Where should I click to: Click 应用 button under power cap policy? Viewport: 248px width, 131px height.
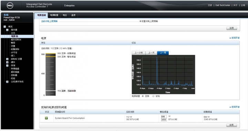tap(231, 28)
